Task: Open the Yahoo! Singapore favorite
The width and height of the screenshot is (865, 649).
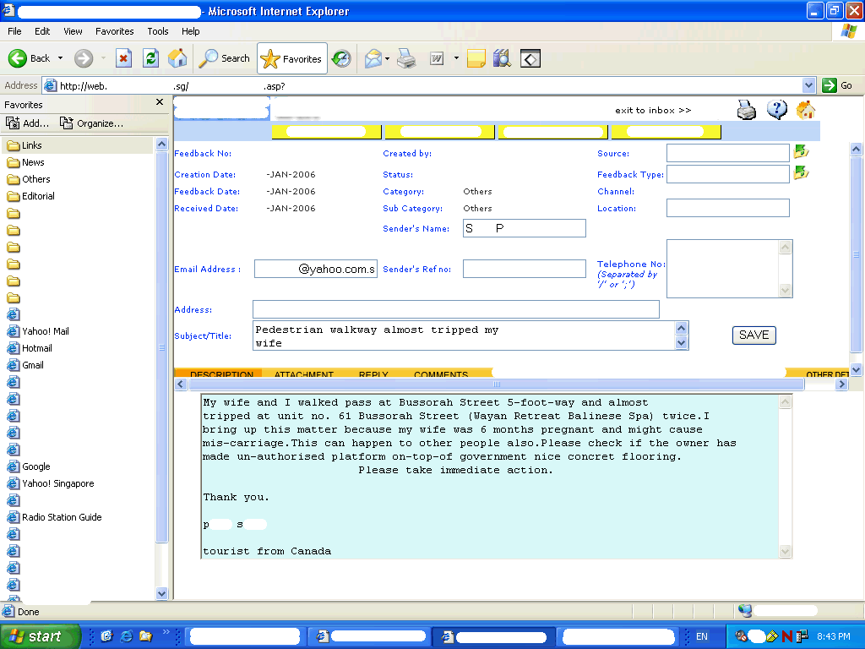Action: pyautogui.click(x=51, y=483)
